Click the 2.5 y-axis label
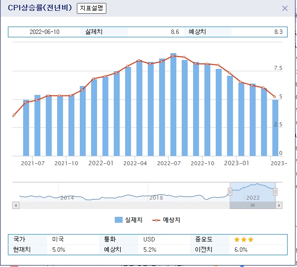 click(x=278, y=124)
